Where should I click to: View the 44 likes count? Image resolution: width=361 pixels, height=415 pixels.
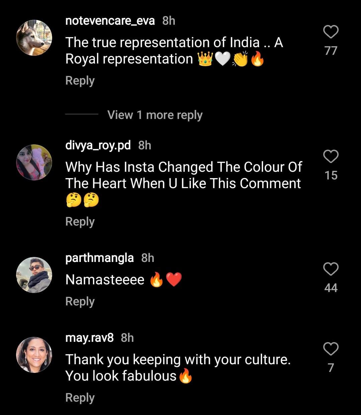331,288
